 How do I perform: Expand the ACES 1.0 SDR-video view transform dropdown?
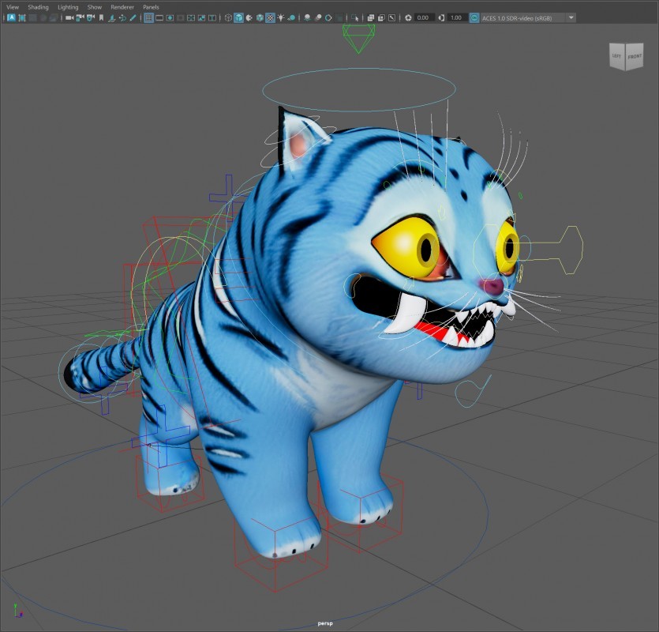point(571,17)
